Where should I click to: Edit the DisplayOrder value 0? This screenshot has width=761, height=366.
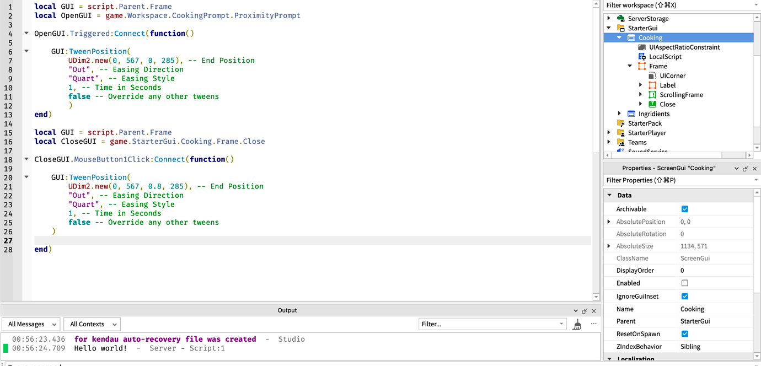pos(715,271)
